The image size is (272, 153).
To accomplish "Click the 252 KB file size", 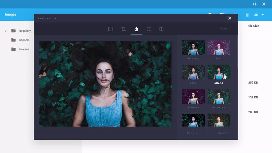I will click(253, 82).
